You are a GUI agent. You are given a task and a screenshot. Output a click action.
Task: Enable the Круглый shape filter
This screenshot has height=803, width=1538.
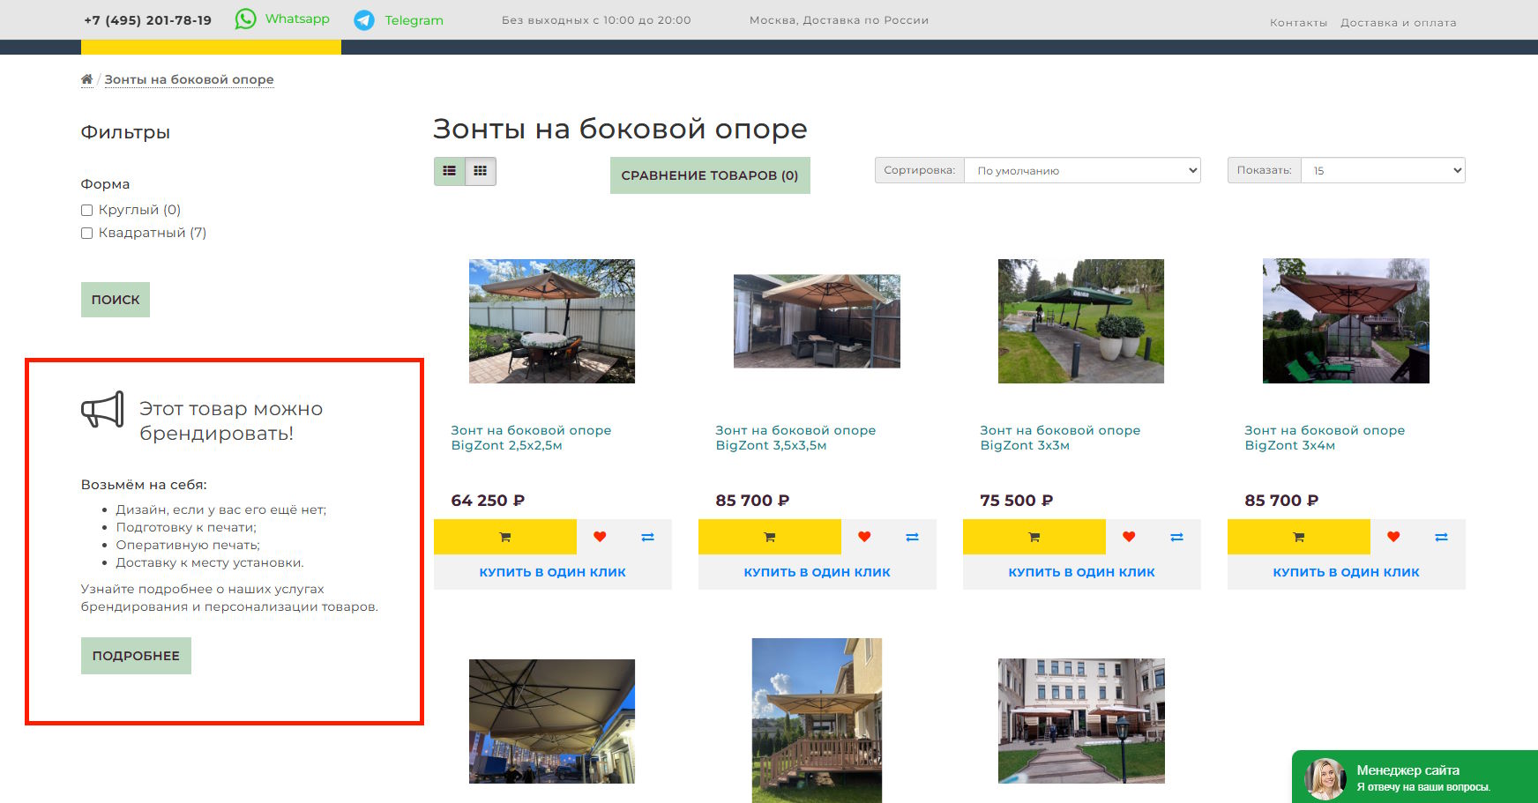(x=87, y=210)
